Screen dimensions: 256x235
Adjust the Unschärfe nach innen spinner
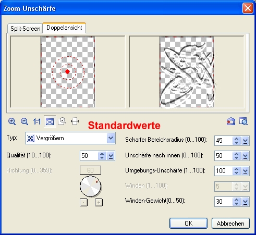236,156
